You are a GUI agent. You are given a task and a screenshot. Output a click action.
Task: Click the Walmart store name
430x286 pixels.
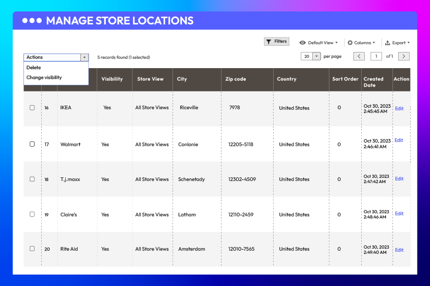70,145
